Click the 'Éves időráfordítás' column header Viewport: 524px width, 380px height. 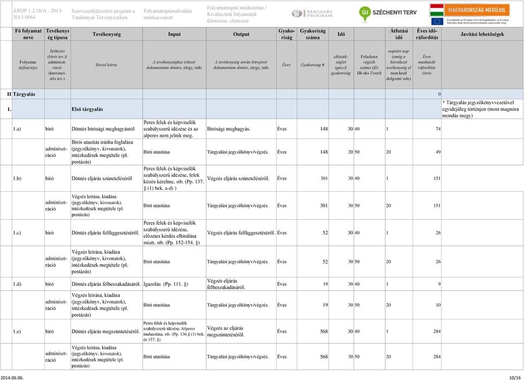point(427,34)
